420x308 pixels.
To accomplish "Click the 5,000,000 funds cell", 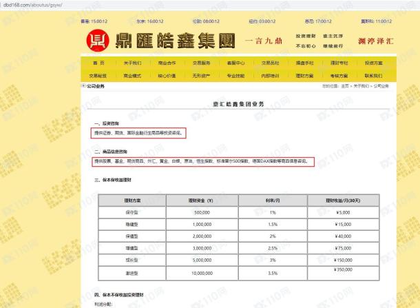I will pos(202,260).
